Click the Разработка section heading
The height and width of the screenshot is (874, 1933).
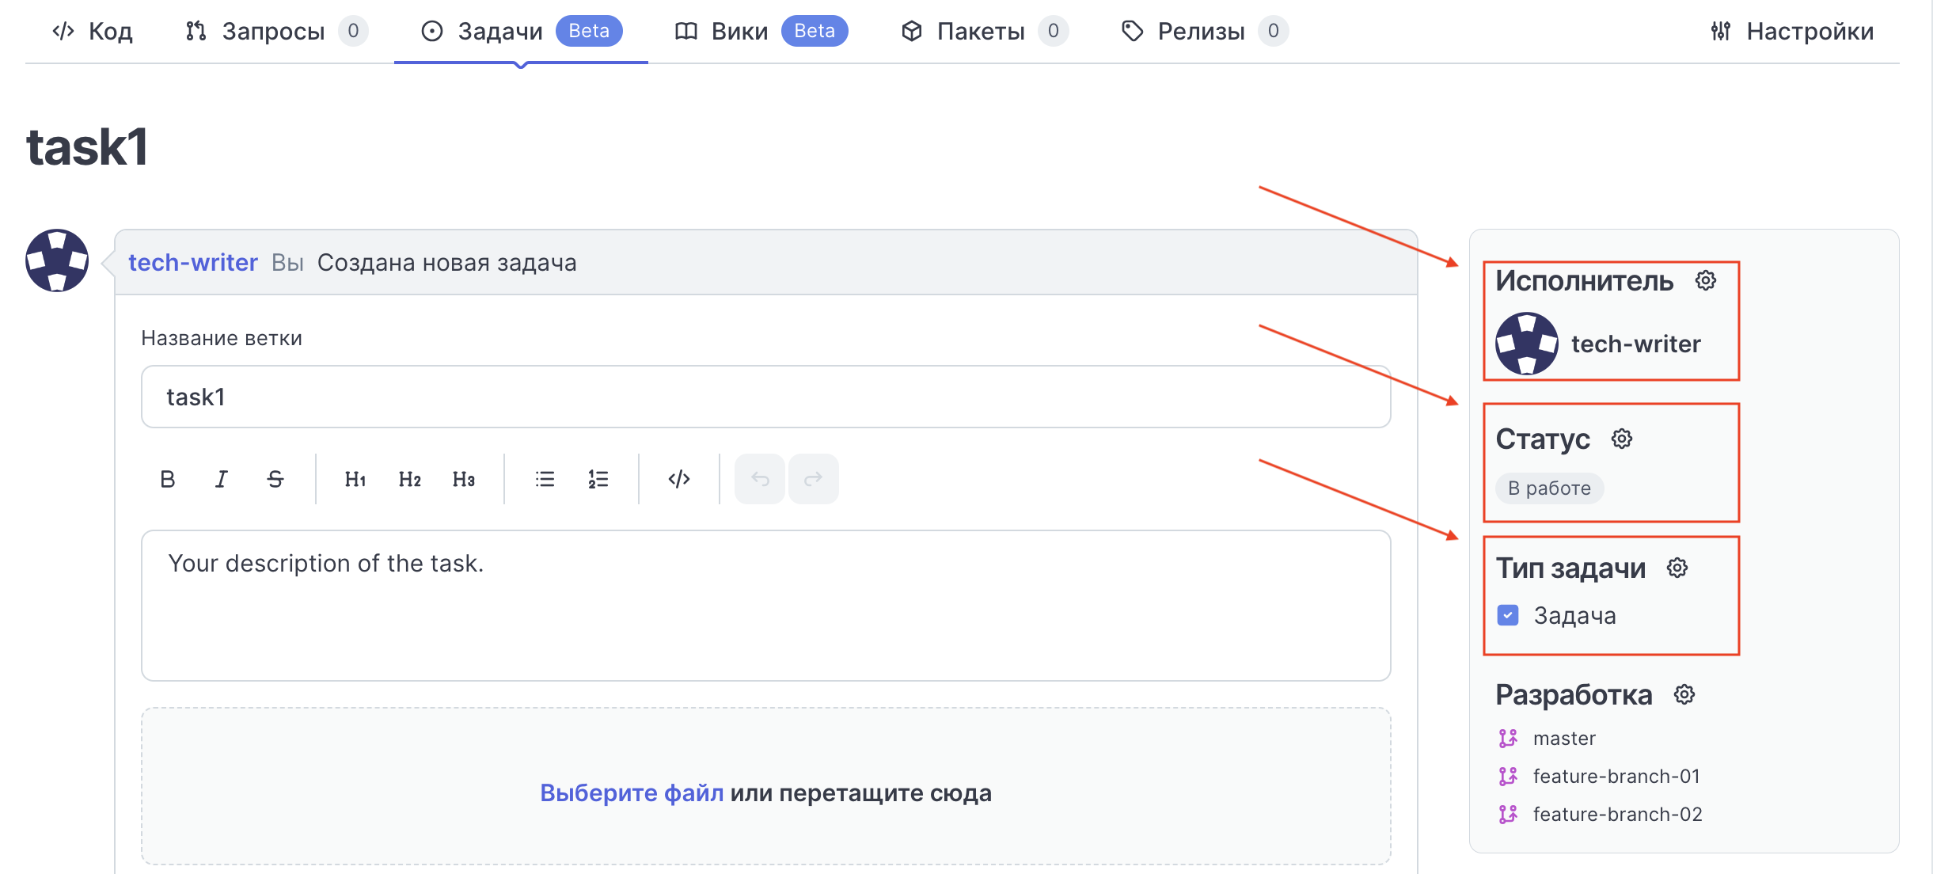(1574, 694)
